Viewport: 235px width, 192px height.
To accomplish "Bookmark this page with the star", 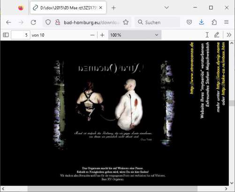I will [126, 22].
